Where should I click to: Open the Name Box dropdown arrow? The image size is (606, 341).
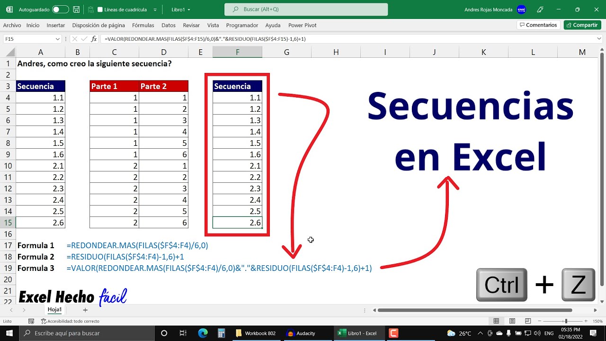(58, 39)
